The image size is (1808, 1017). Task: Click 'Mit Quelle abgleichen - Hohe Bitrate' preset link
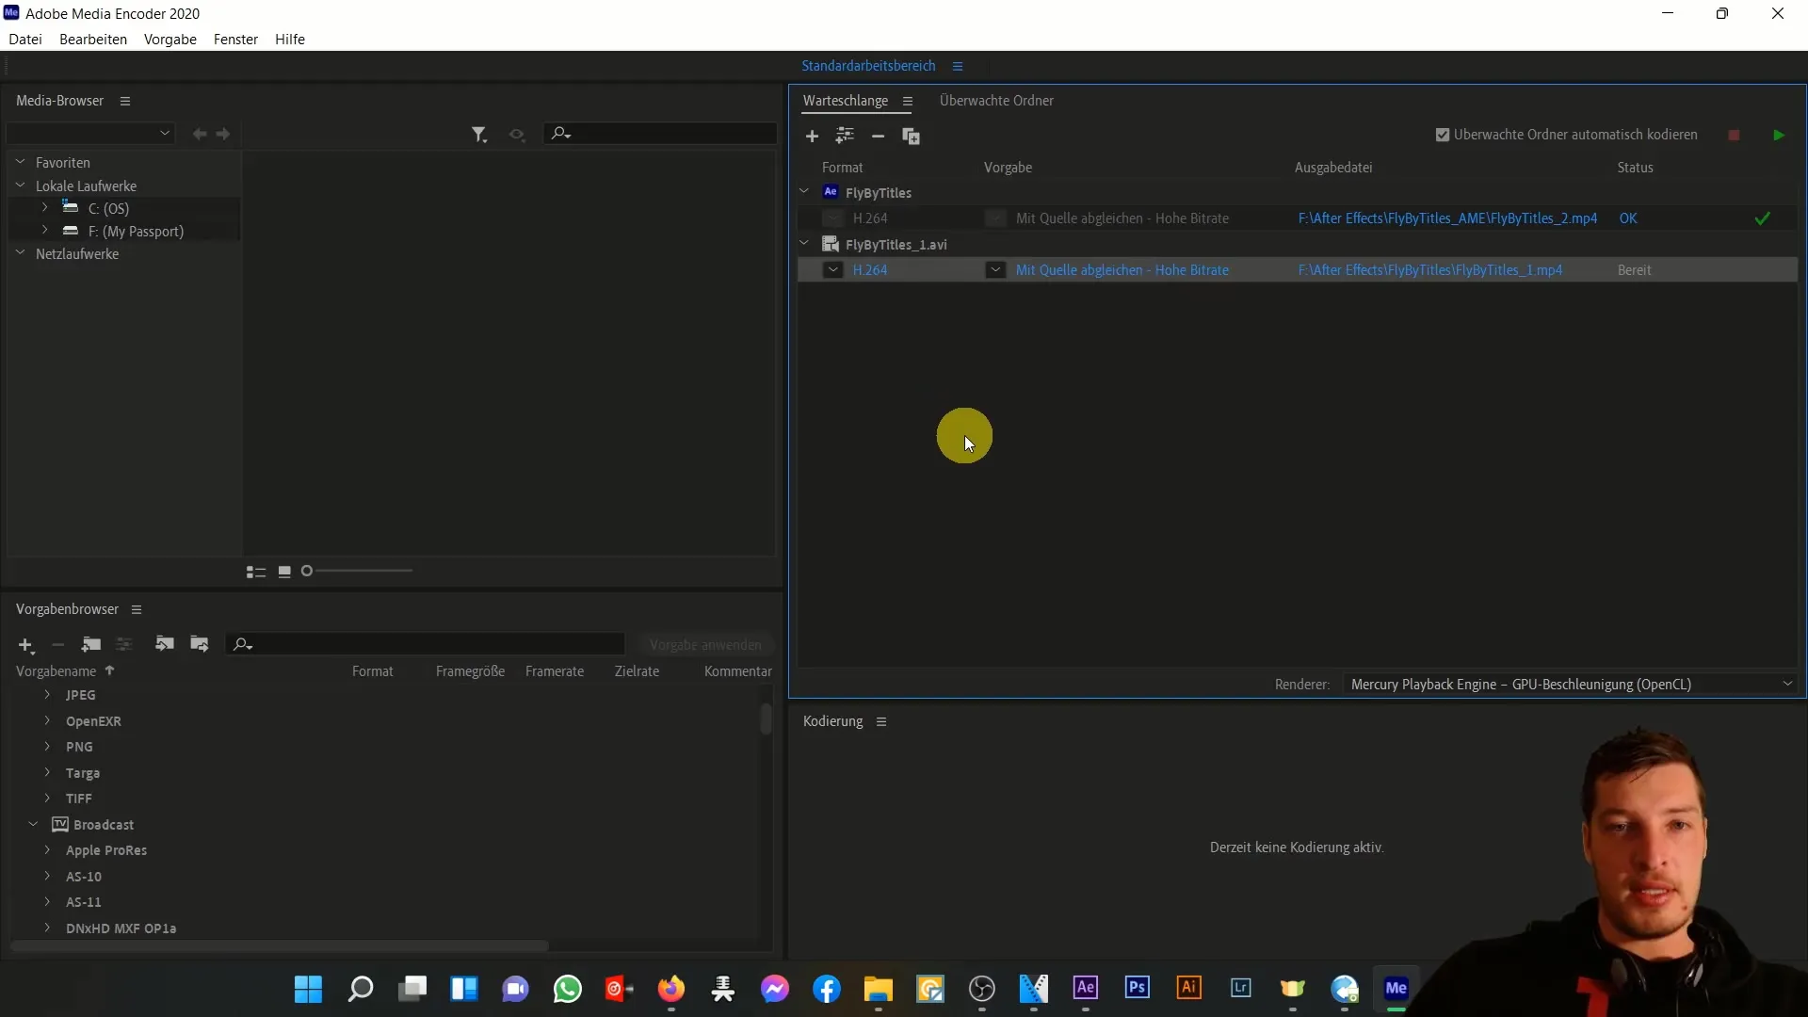(x=1122, y=269)
